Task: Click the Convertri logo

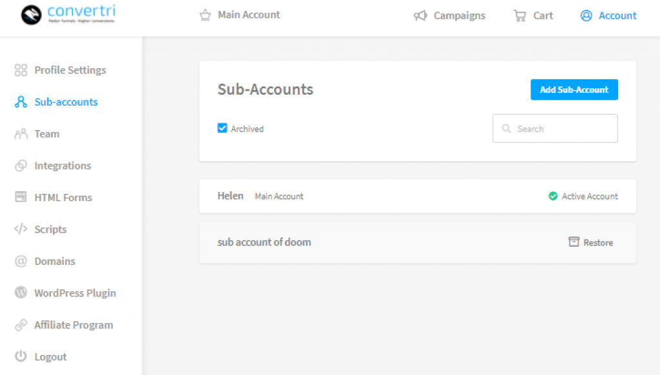Action: coord(68,15)
